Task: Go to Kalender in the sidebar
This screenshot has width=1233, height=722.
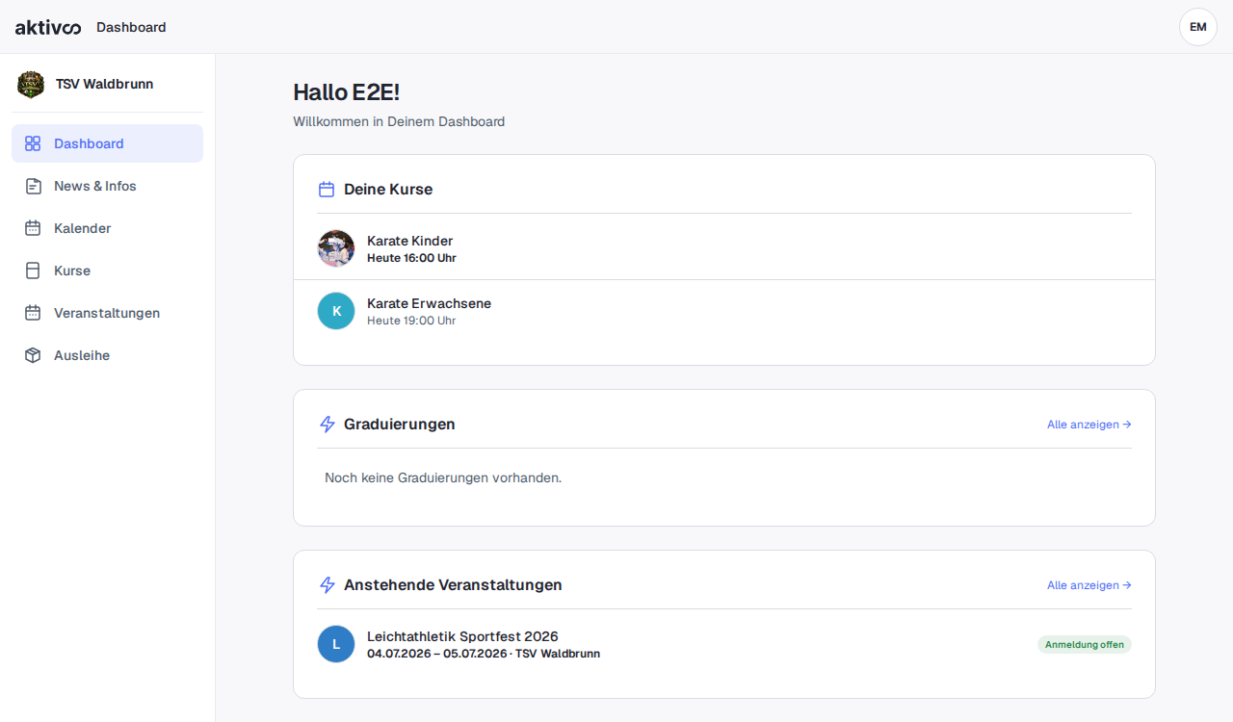Action: point(107,228)
